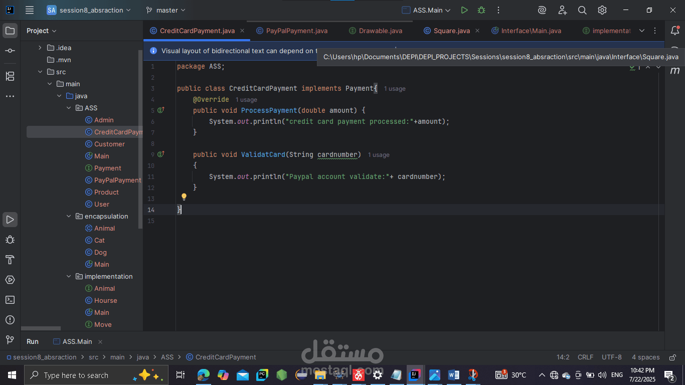The width and height of the screenshot is (685, 385).
Task: Switch to the Drawable.java tab
Action: click(x=380, y=31)
